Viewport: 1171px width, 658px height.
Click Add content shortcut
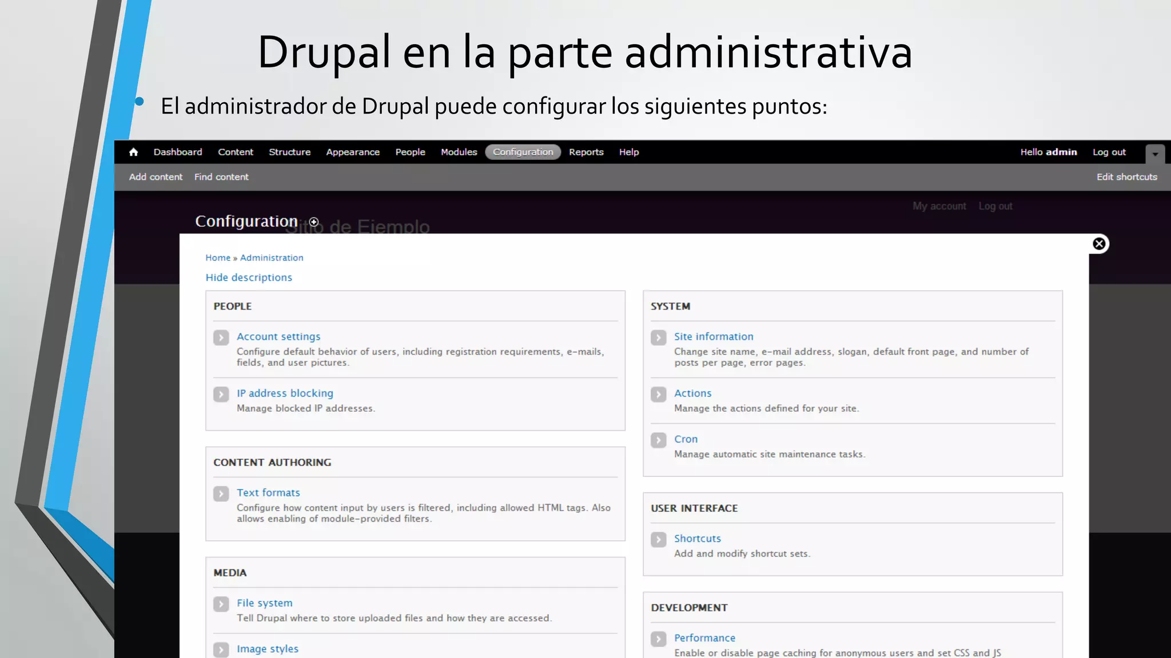pos(156,177)
